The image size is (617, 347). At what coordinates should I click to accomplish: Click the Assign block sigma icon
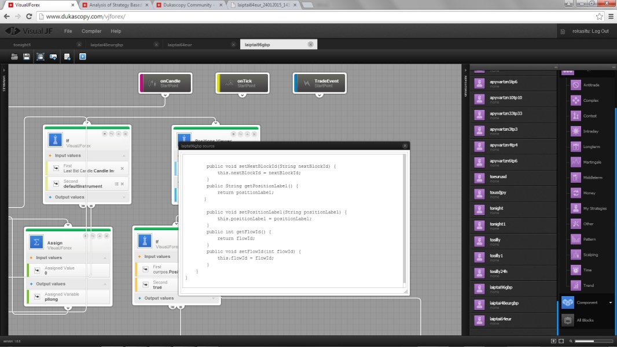pos(36,242)
